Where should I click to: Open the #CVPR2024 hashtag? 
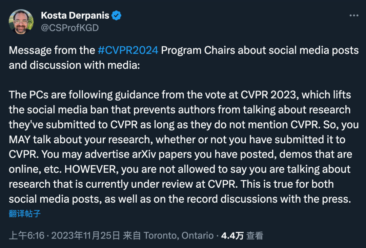pos(128,50)
